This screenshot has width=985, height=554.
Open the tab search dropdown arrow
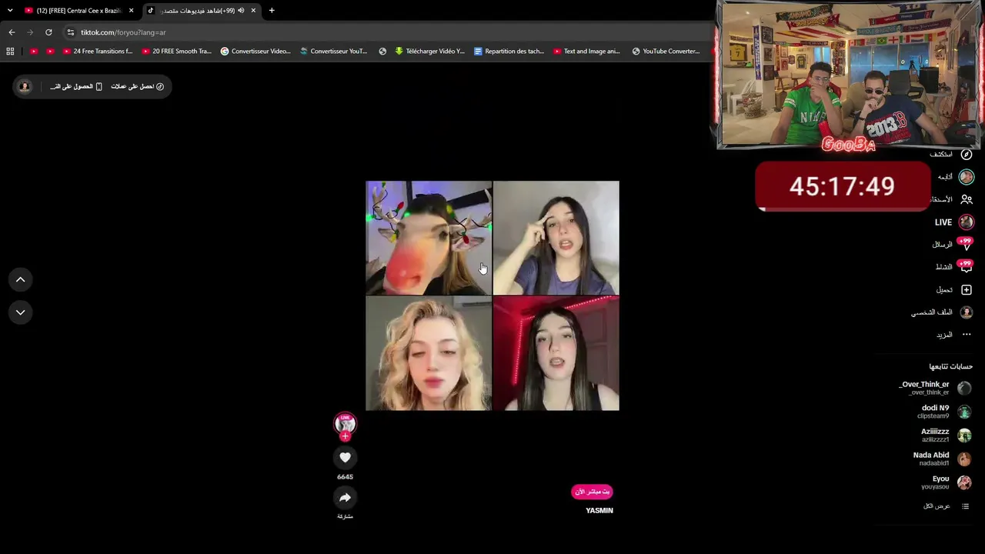[x=10, y=11]
